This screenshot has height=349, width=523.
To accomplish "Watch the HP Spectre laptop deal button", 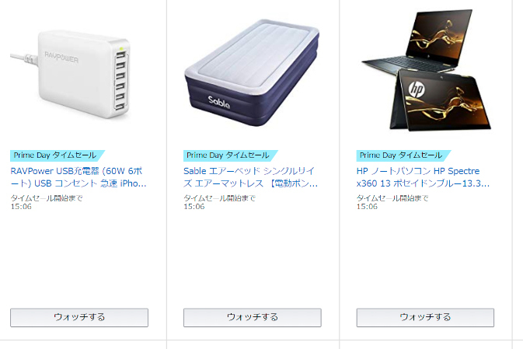I will (425, 317).
